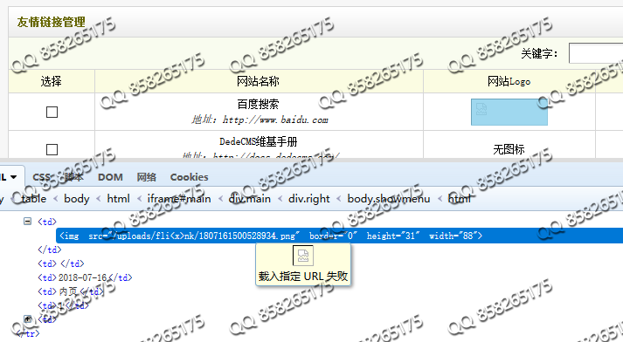Select iframe#main in the breadcrumb path
This screenshot has width=623, height=342.
coord(179,198)
